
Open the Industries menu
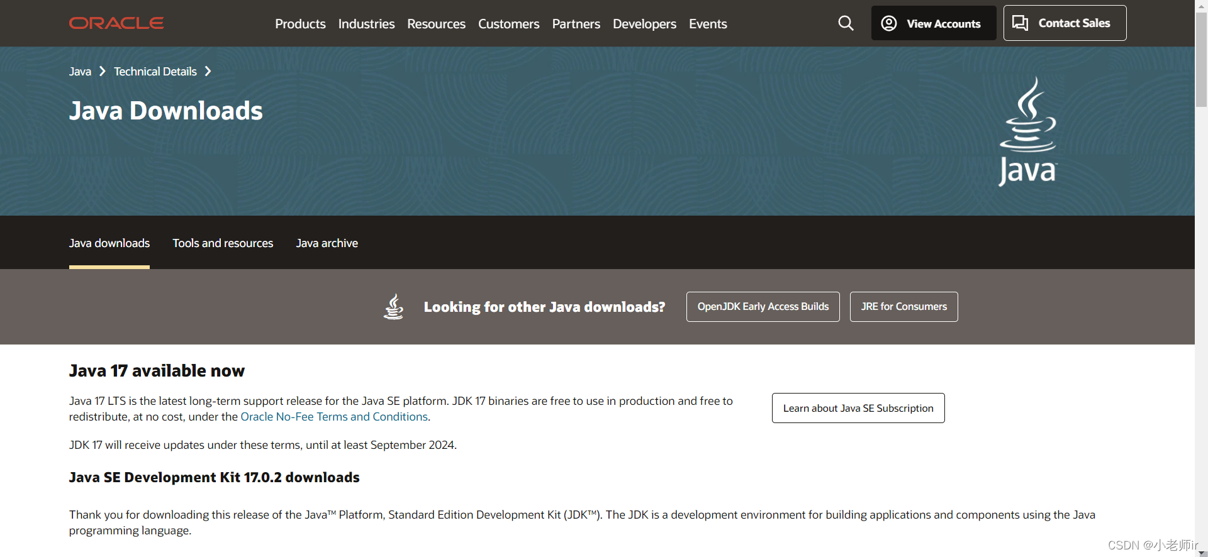(366, 24)
